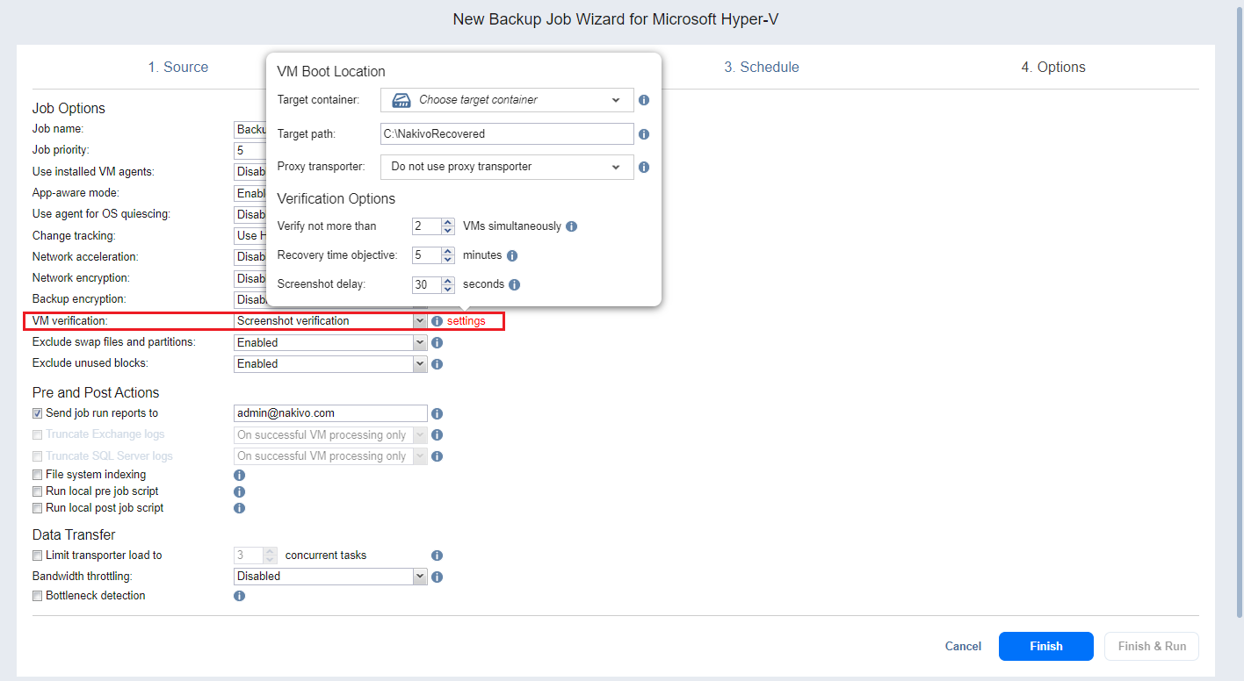Uncheck Send job run reports to
Image resolution: width=1244 pixels, height=681 pixels.
pos(38,413)
